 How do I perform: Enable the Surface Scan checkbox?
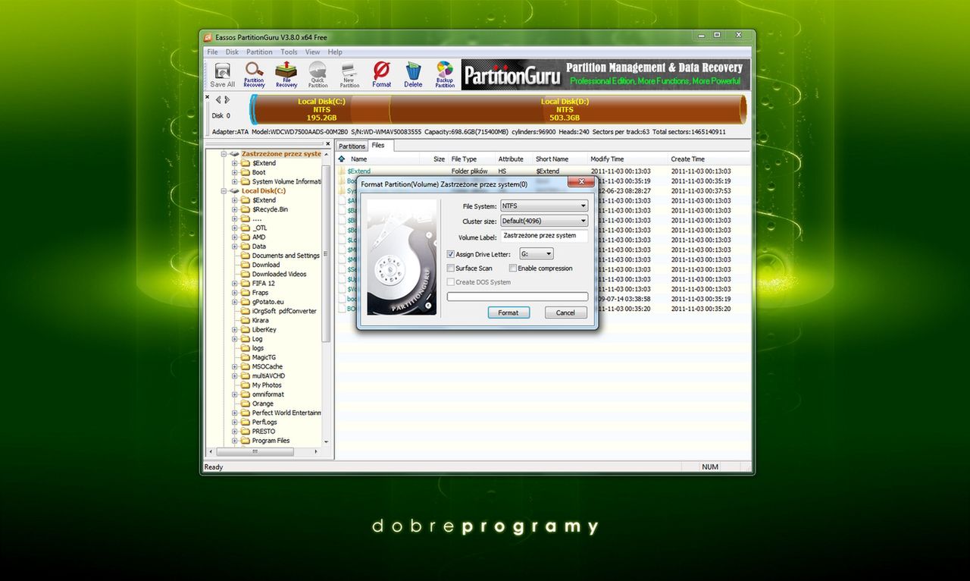[x=451, y=268]
